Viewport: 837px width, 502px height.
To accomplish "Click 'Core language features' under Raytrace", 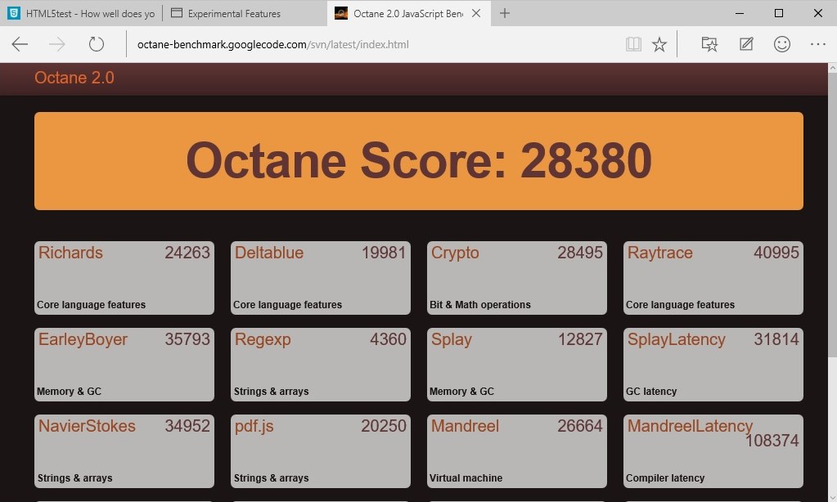I will point(680,305).
